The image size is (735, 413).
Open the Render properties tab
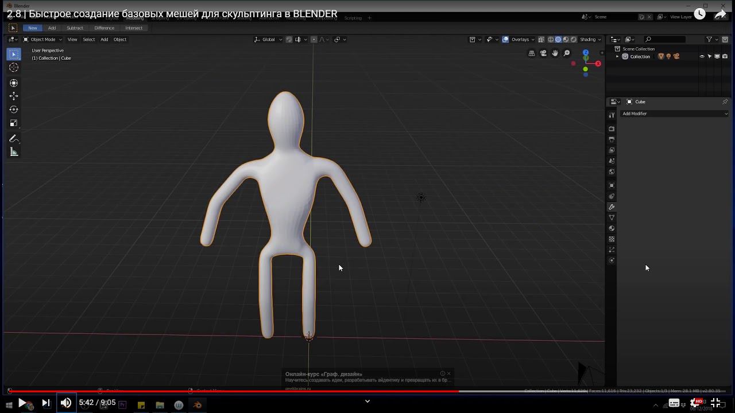pos(612,128)
